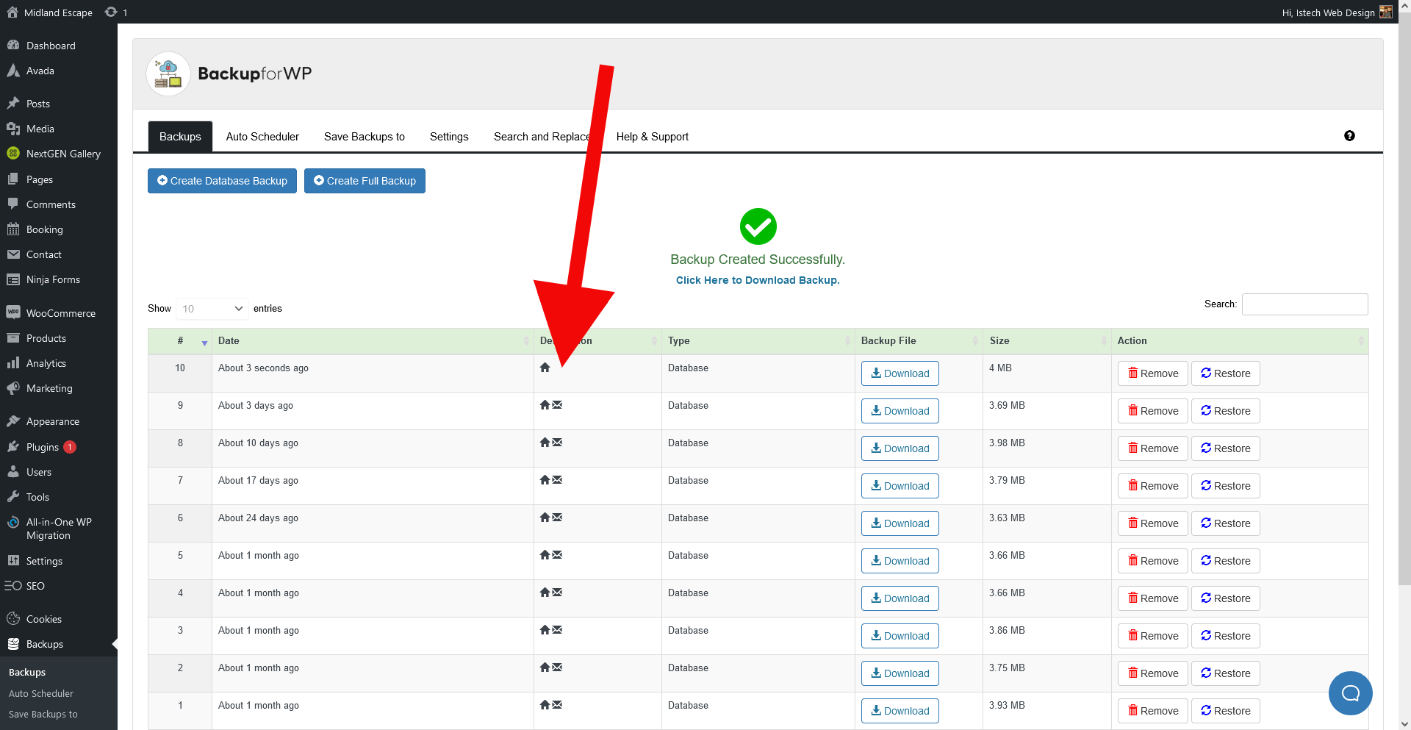Switch to the Help & Support tab

coord(653,137)
